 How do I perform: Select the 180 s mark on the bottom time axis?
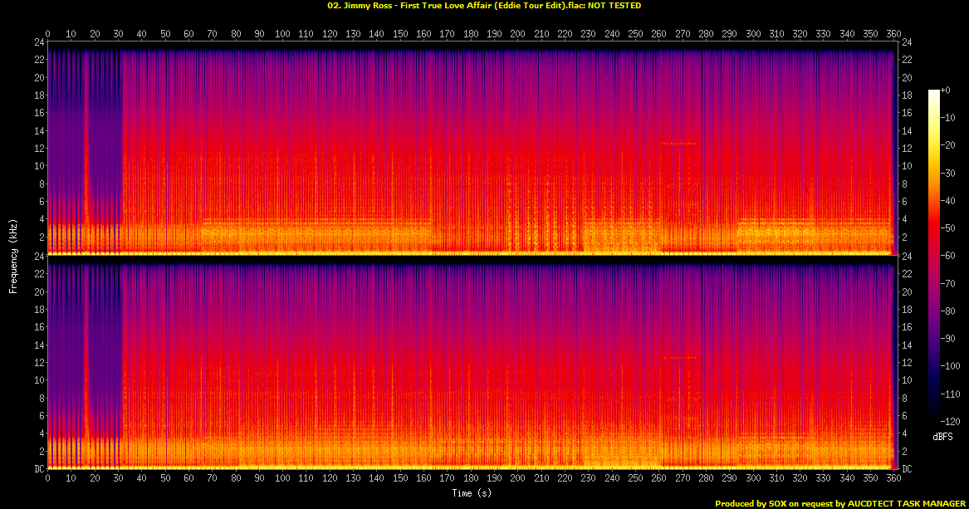point(471,480)
